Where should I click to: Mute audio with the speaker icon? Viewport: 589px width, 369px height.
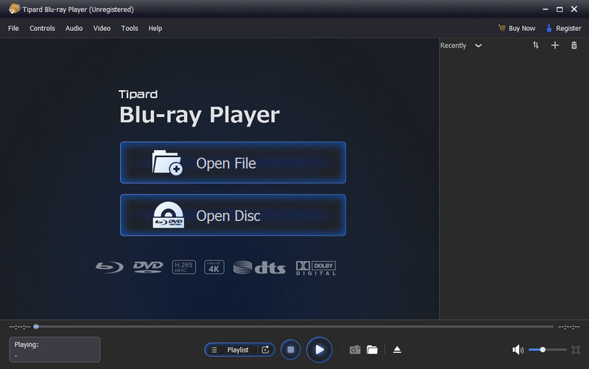[518, 350]
